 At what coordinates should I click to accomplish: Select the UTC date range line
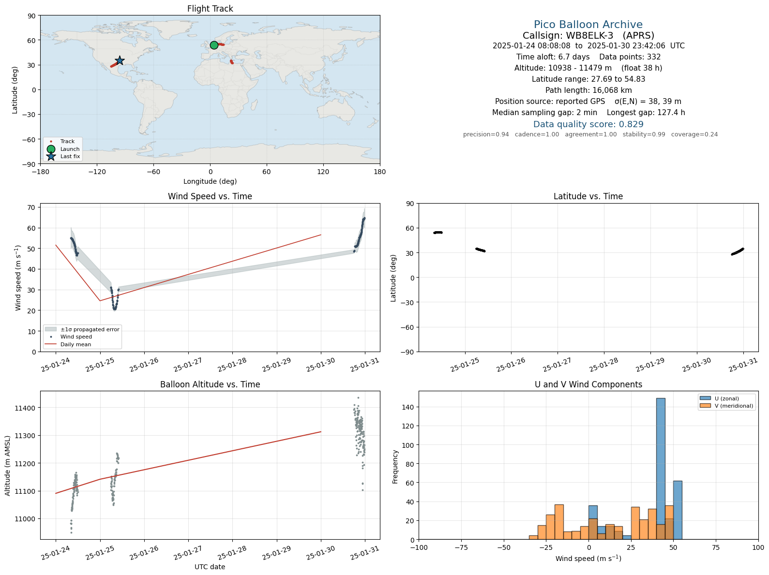click(x=588, y=46)
